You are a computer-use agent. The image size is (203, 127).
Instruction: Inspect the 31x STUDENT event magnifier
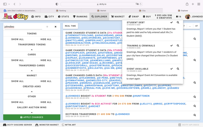195,39
